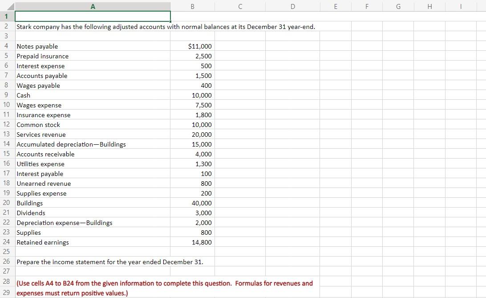Select the 10,000 value beside Cash
Screen dimensions: 486x298
coord(192,95)
